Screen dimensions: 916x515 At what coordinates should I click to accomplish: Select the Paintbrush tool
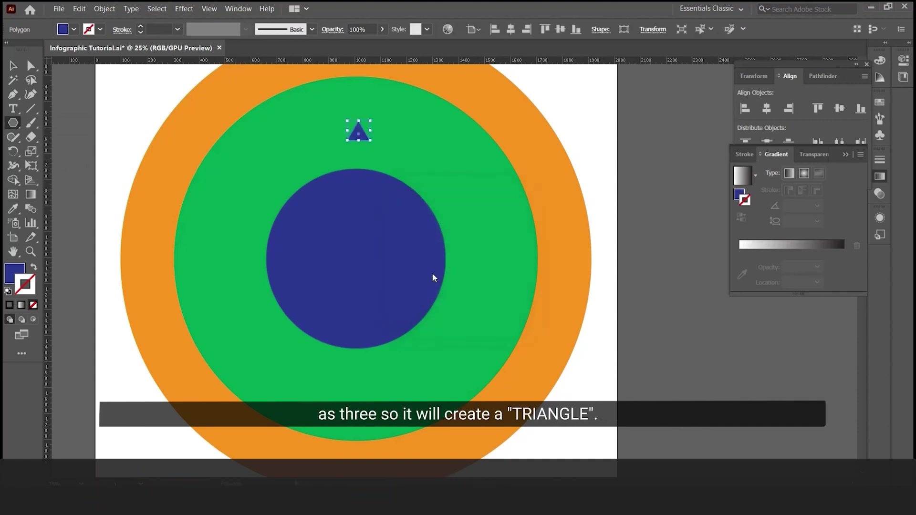[31, 123]
